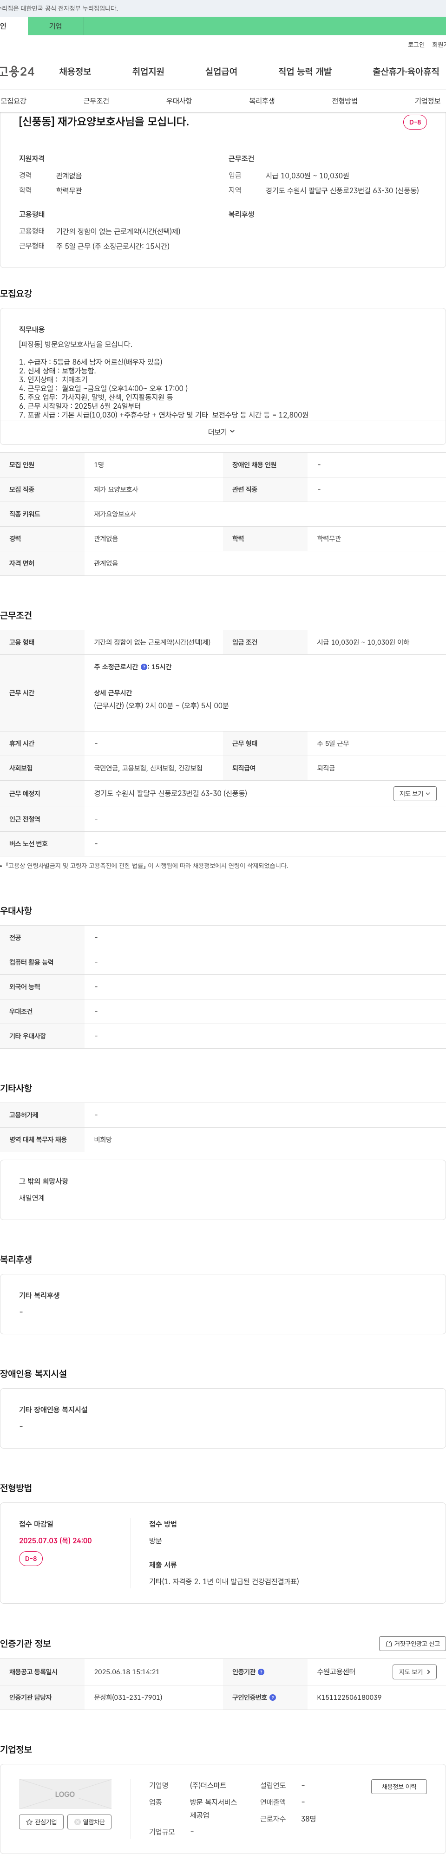Click the 근무 예정지 address in the table
This screenshot has width=446, height=1854.
pyautogui.click(x=171, y=793)
